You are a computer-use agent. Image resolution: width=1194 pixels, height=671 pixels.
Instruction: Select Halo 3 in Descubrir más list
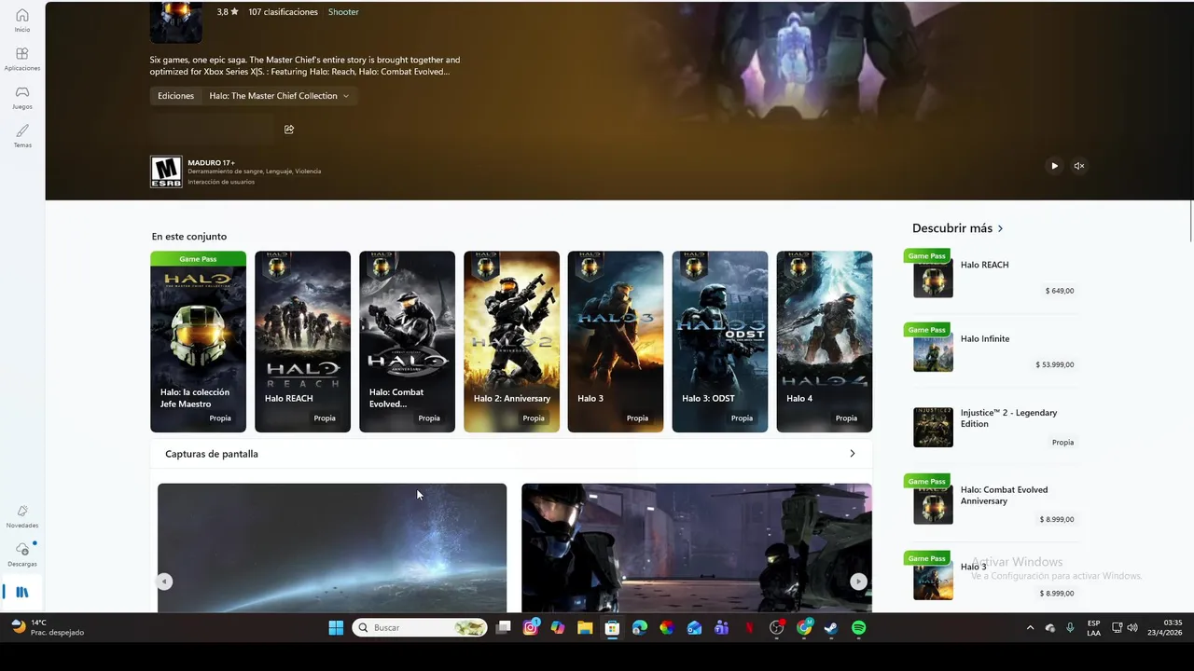993,578
